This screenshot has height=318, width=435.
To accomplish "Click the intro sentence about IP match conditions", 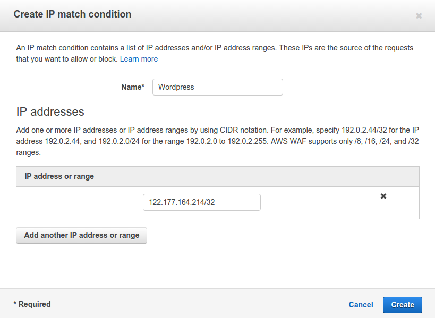I will pos(215,53).
